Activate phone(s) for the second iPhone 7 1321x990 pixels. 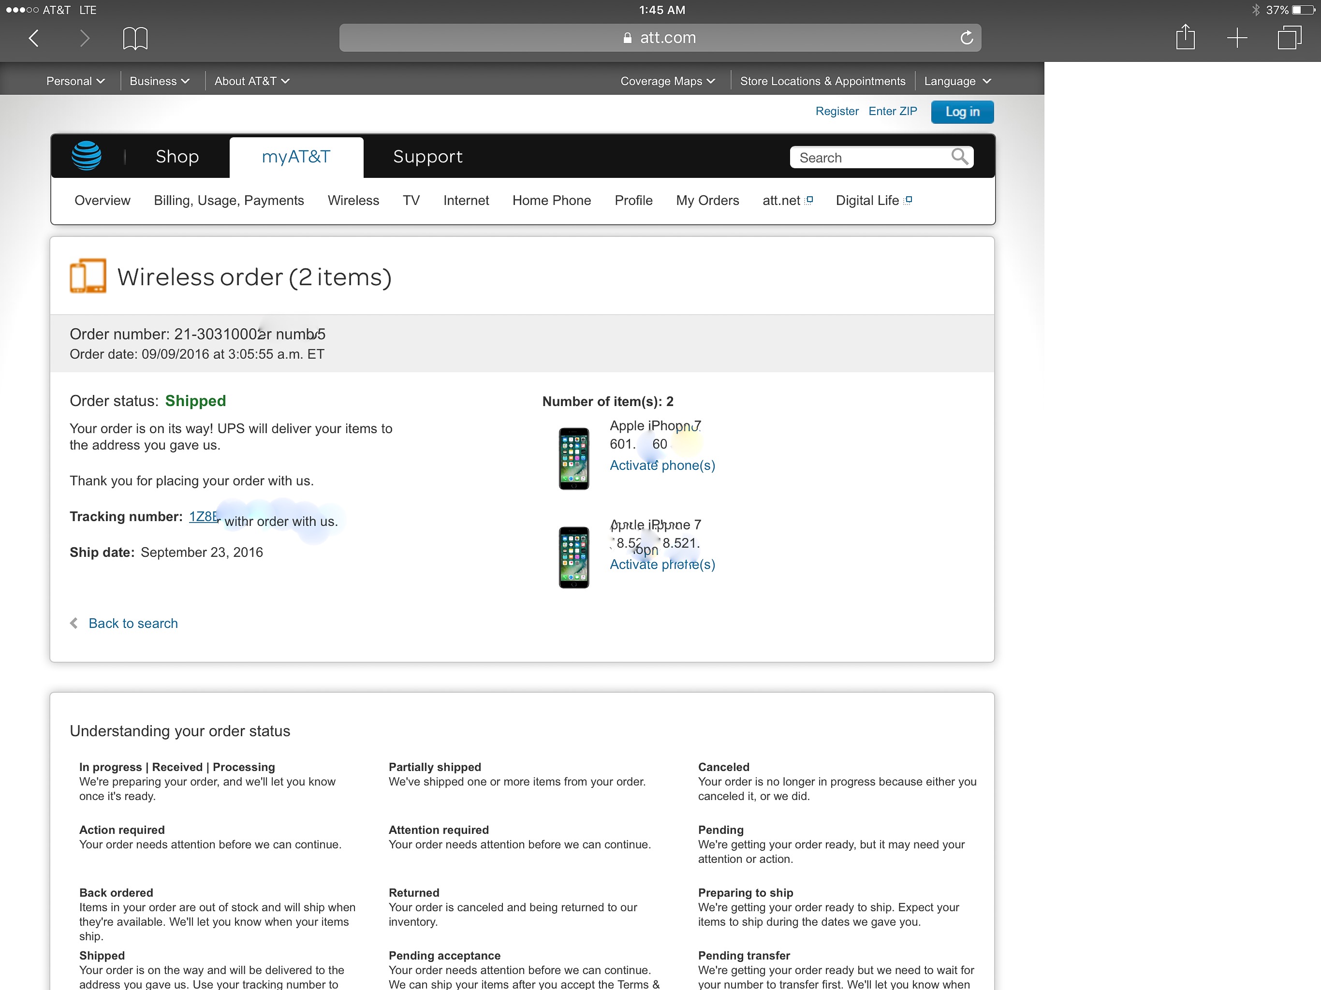point(661,564)
